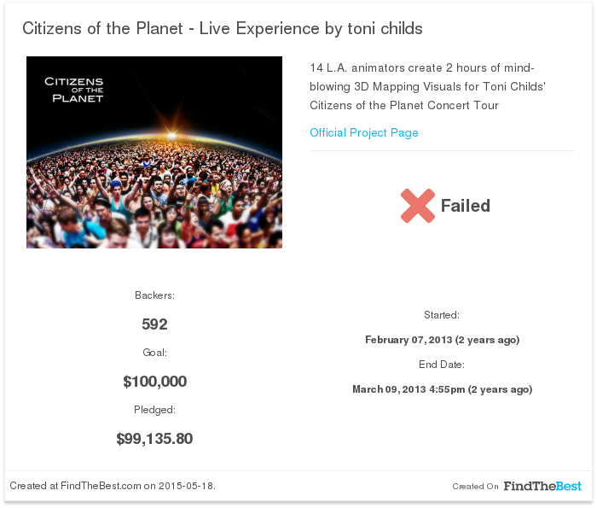
Task: Click the Goal label
Action: pyautogui.click(x=154, y=353)
